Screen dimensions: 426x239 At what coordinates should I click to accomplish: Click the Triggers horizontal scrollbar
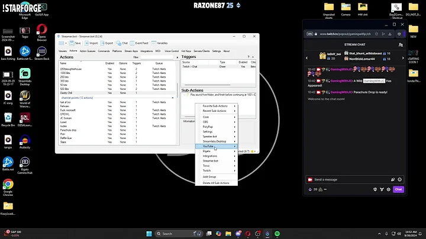(x=208, y=85)
